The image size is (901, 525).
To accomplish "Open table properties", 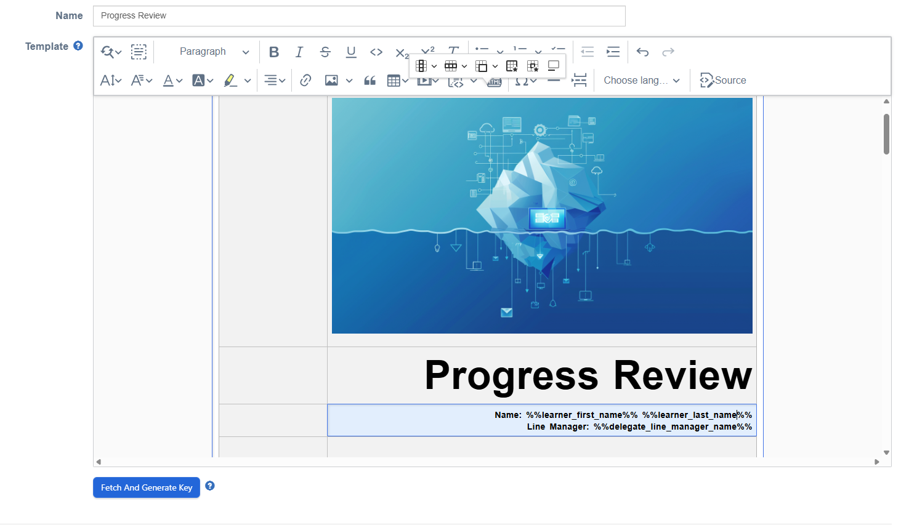I will tap(512, 66).
